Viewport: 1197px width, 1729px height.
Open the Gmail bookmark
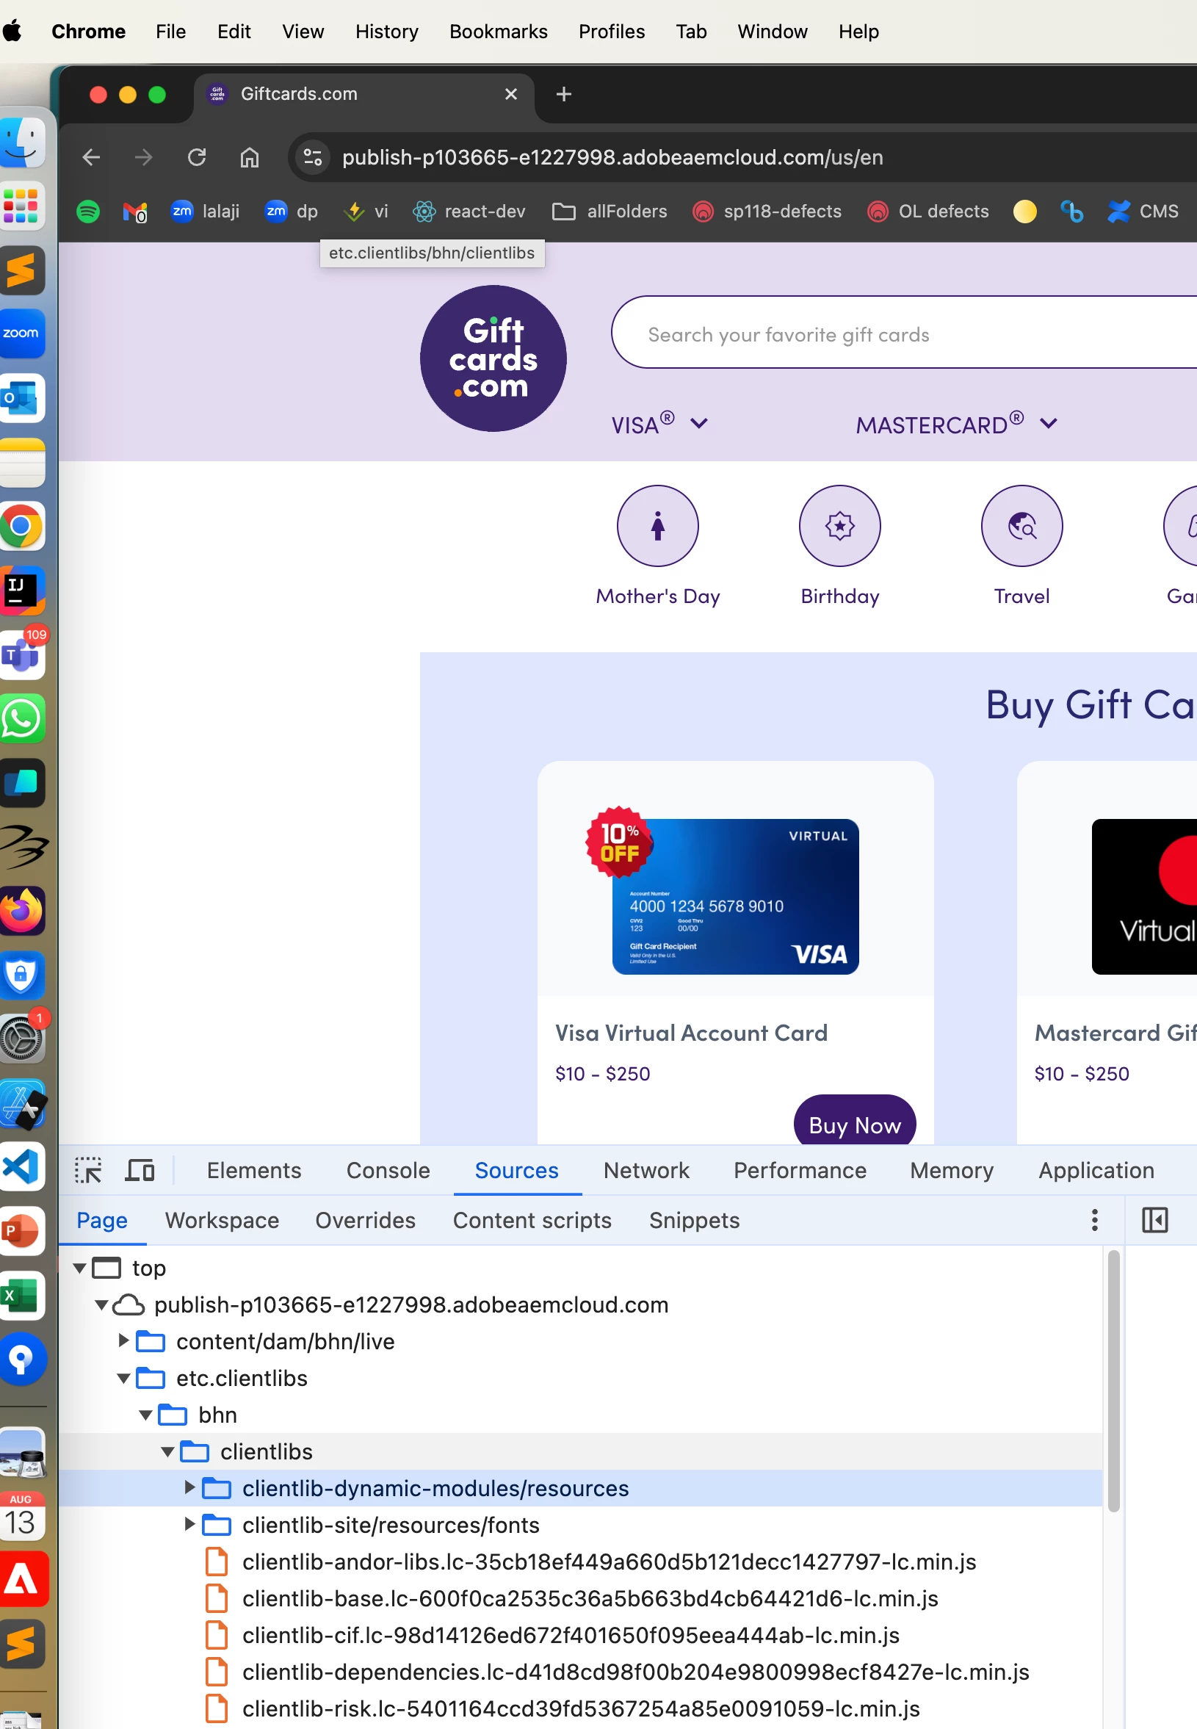(135, 212)
